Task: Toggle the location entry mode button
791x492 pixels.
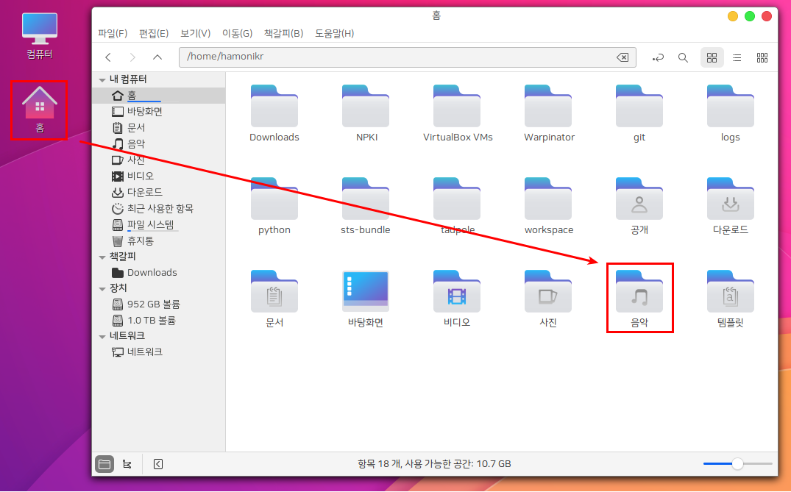Action: (x=658, y=57)
